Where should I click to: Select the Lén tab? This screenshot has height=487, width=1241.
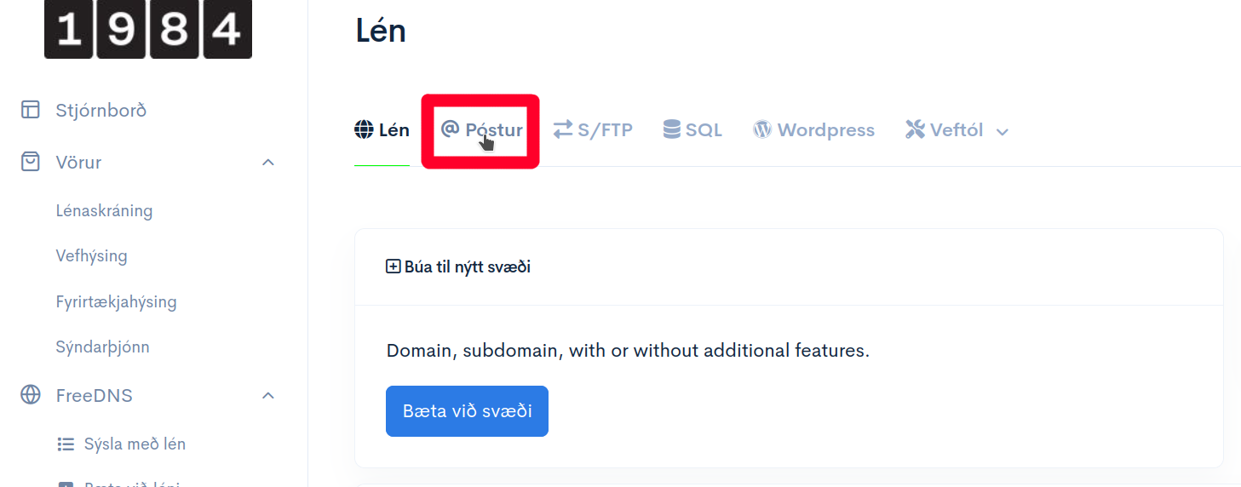click(382, 130)
